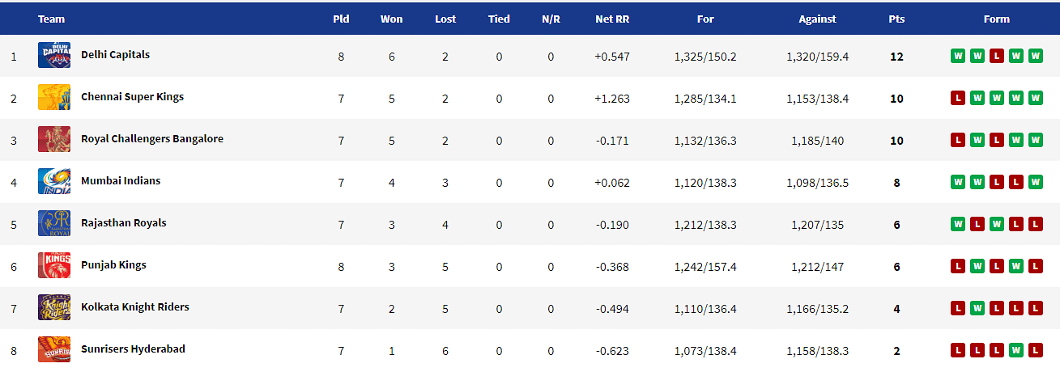1060x376 pixels.
Task: Click the Form column header
Action: [x=997, y=19]
